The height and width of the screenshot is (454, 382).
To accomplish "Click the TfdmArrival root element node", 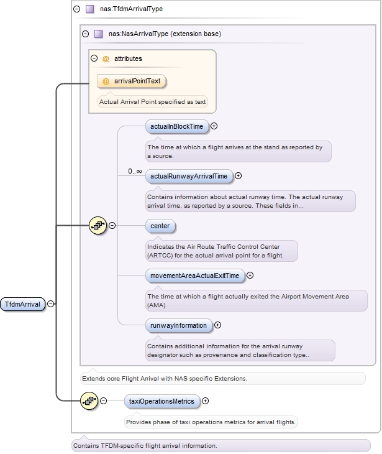I will click(23, 304).
